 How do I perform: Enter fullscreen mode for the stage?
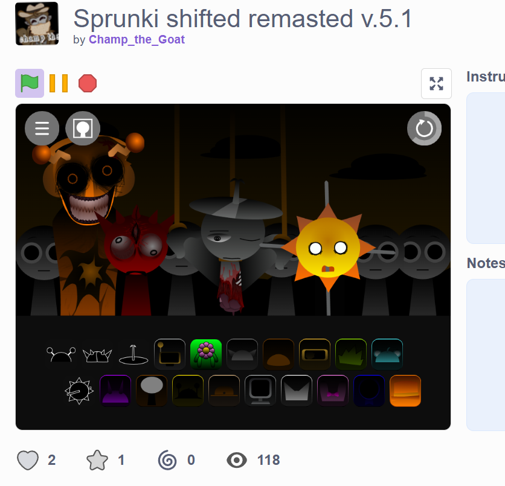click(x=436, y=84)
